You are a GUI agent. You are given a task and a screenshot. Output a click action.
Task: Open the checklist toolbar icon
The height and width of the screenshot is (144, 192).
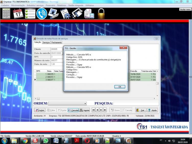[30, 14]
